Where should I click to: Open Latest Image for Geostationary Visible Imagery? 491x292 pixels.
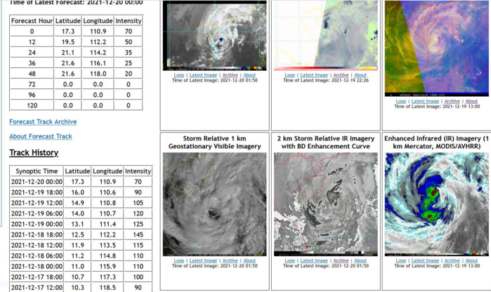click(x=204, y=260)
